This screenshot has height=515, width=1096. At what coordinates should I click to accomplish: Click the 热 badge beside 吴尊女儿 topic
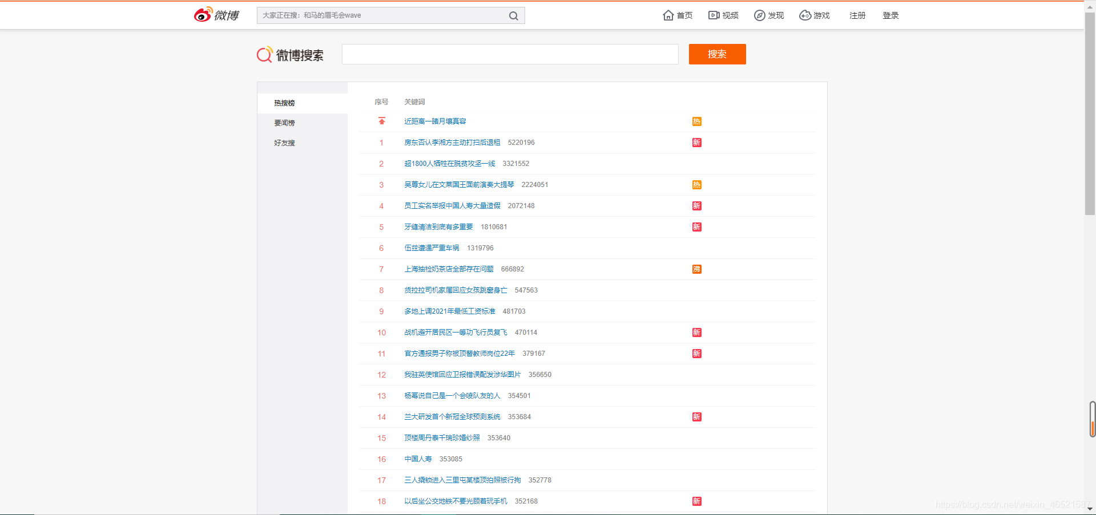697,185
